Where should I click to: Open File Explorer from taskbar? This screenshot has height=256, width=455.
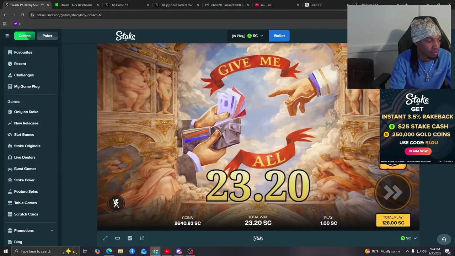click(121, 251)
